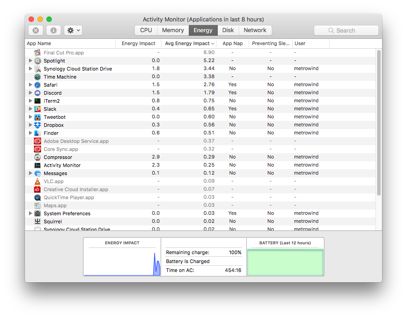Viewport: 407px width, 318px height.
Task: Click the Discord app icon
Action: point(37,93)
